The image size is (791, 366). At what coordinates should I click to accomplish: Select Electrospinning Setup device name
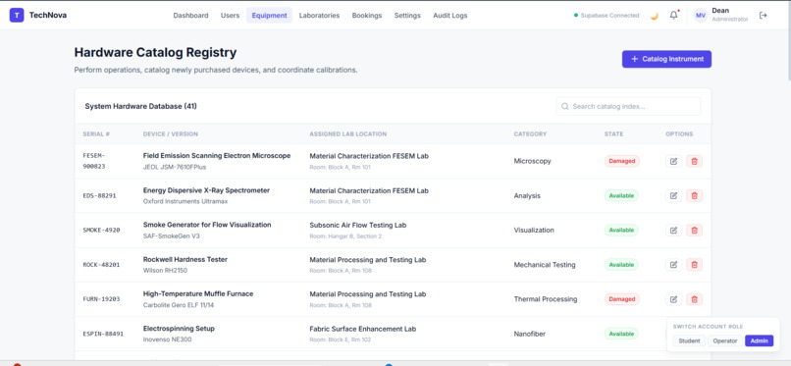(x=179, y=329)
